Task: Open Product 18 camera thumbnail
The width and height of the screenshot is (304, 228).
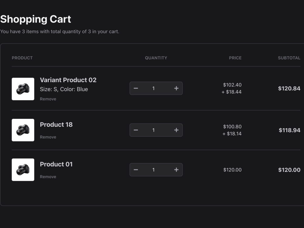Action: click(x=23, y=130)
